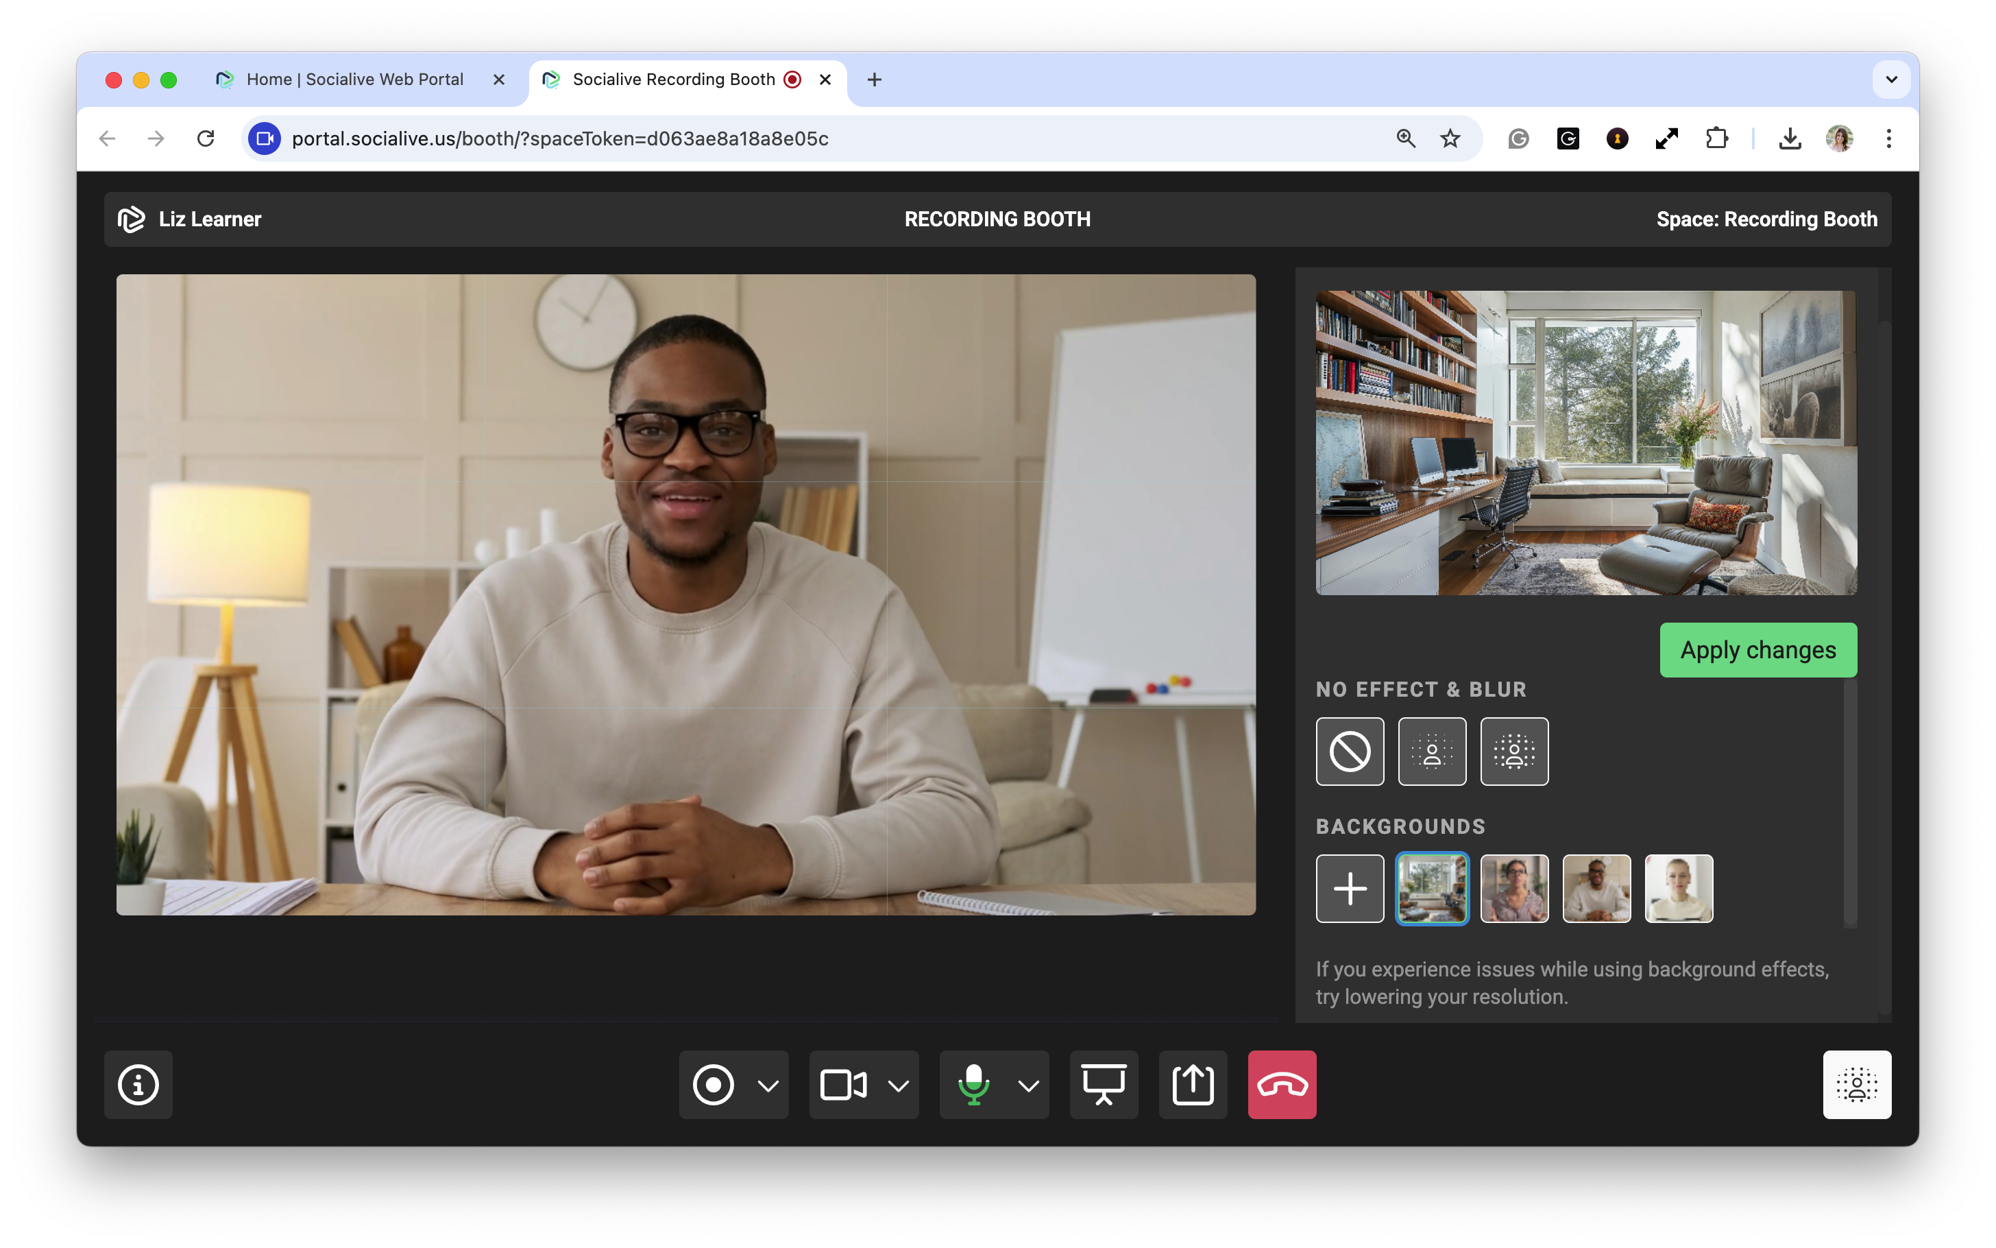Image resolution: width=1996 pixels, height=1248 pixels.
Task: Select the light blur effect
Action: 1432,751
